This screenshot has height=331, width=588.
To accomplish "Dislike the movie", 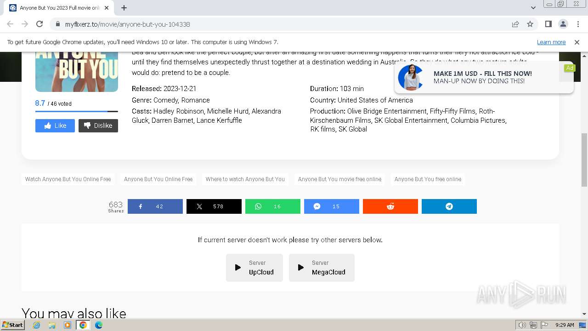I will click(98, 126).
